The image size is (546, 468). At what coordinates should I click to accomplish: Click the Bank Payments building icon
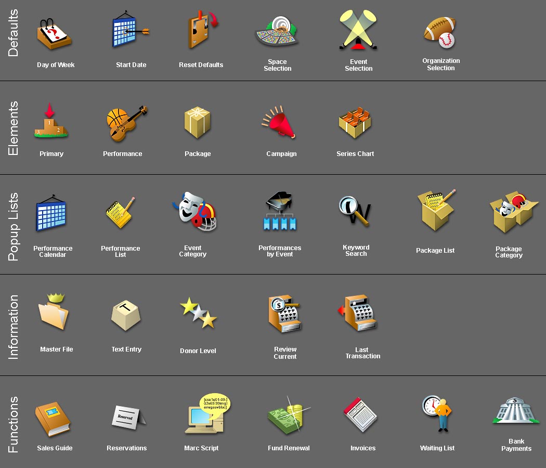point(515,412)
